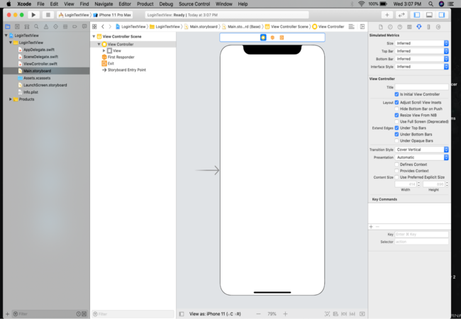Open the History inspector tab
The image size is (461, 319).
tap(390, 27)
